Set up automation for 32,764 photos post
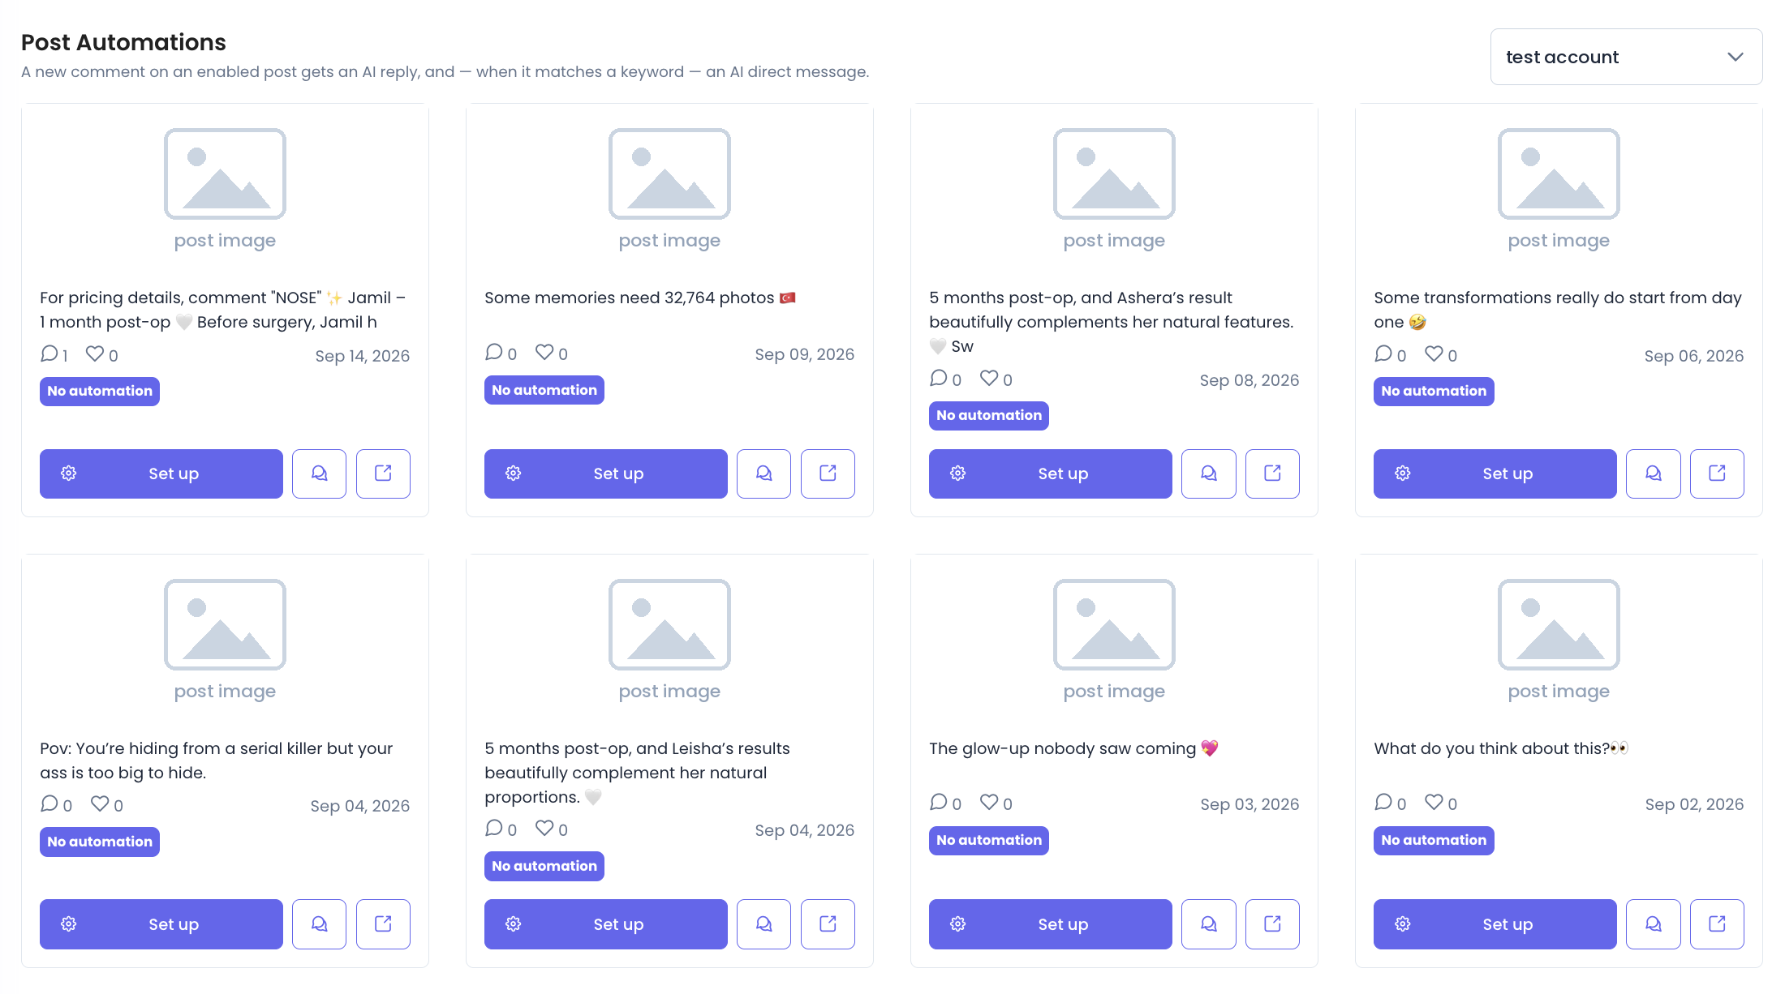Image resolution: width=1785 pixels, height=994 pixels. tap(606, 473)
